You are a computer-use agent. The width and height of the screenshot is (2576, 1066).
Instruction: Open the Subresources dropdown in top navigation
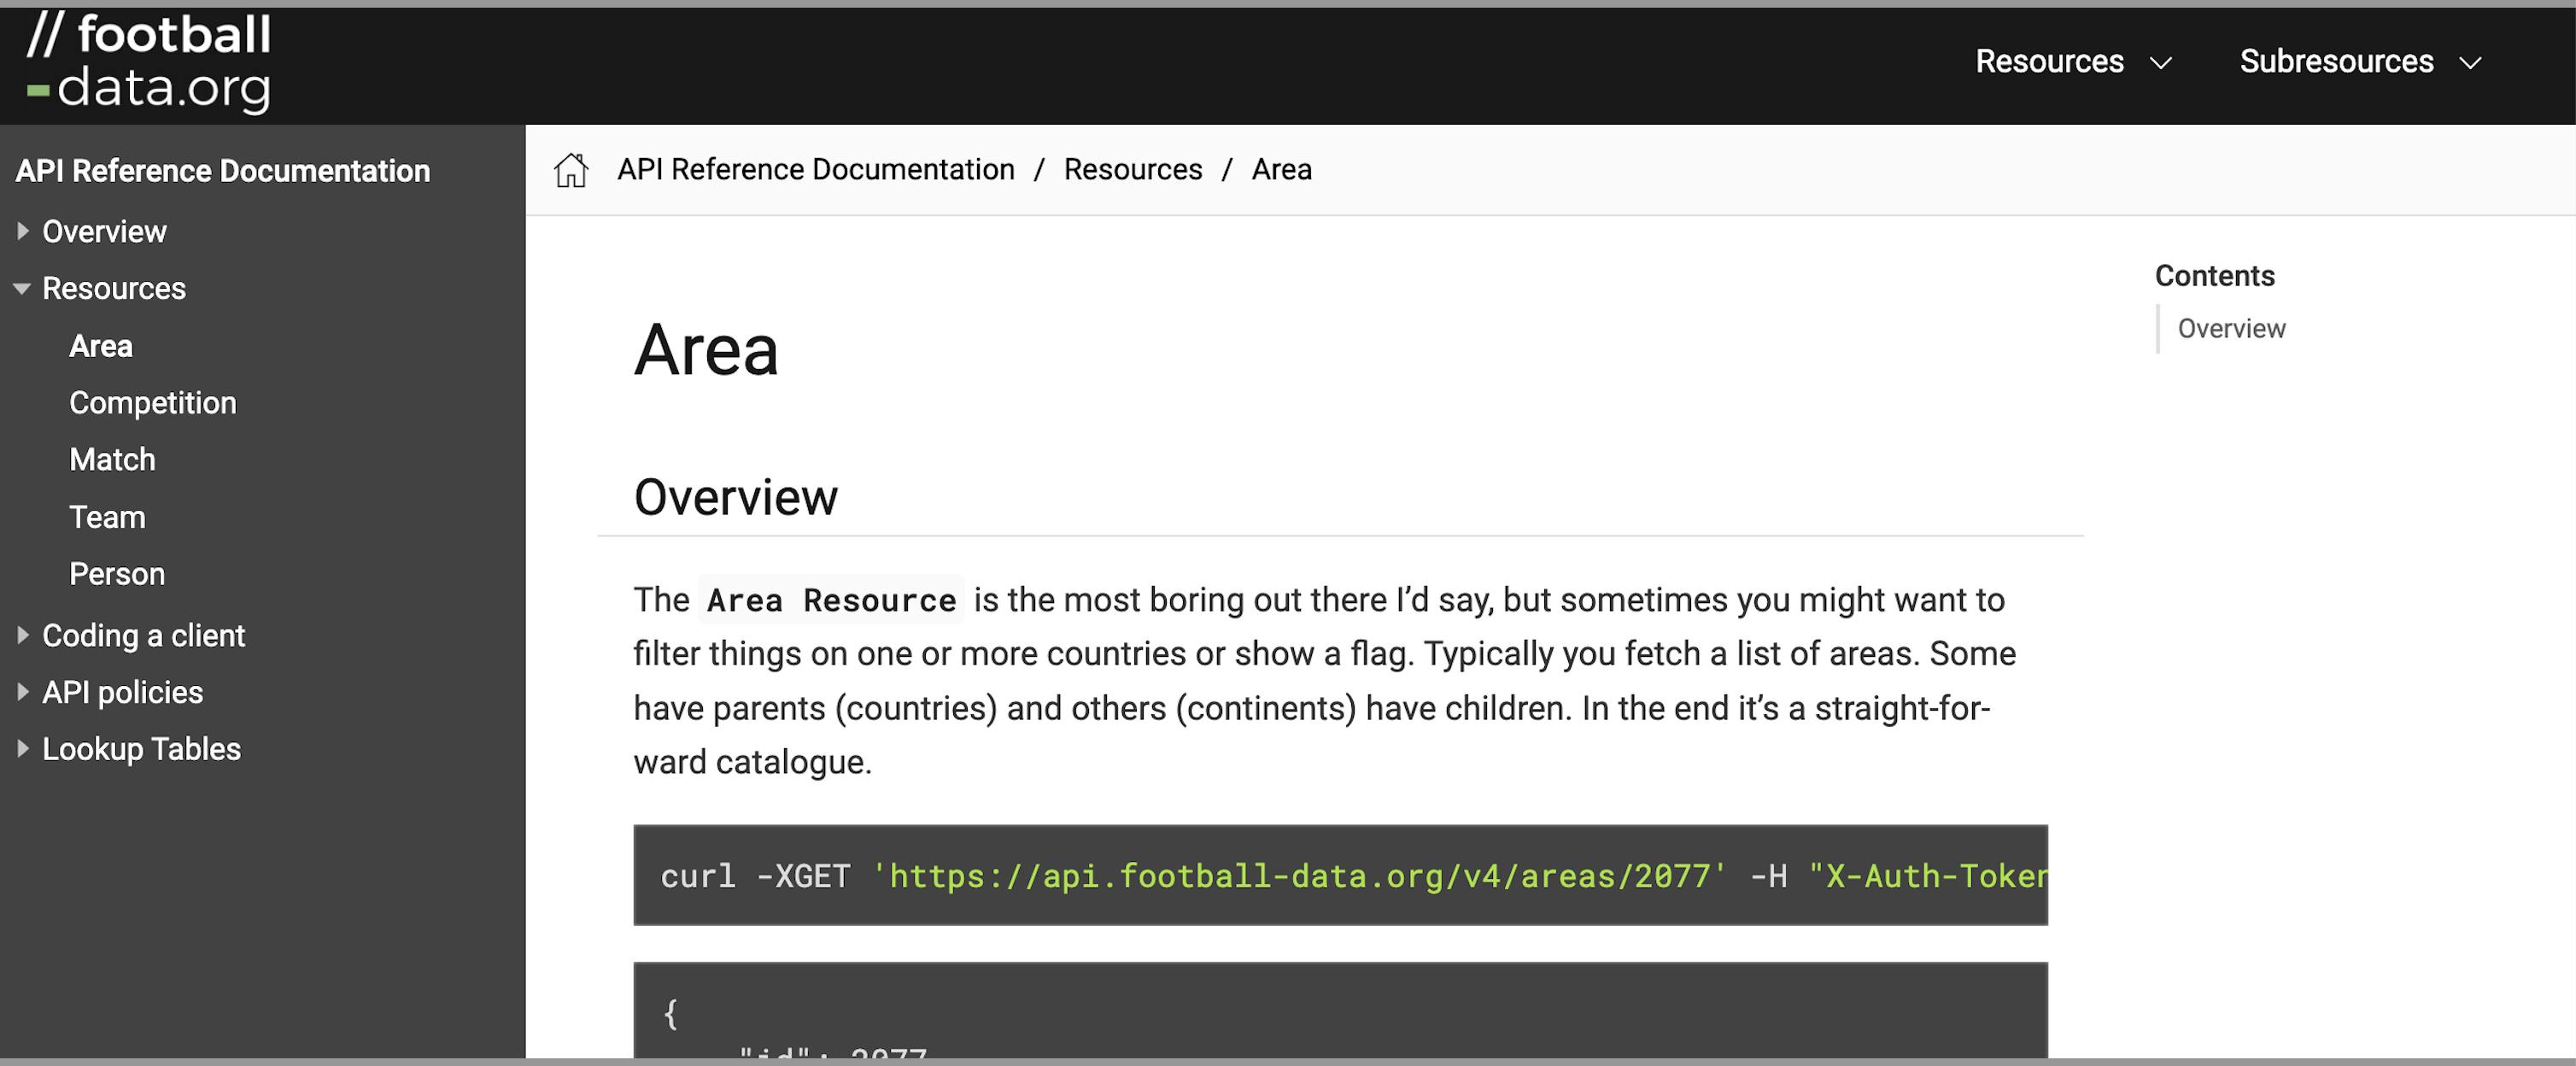2359,62
